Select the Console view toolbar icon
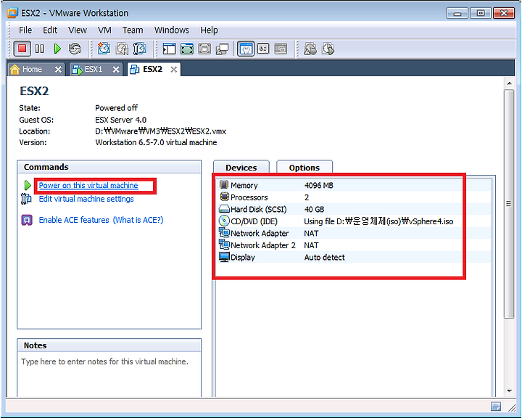522x418 pixels. tap(263, 49)
